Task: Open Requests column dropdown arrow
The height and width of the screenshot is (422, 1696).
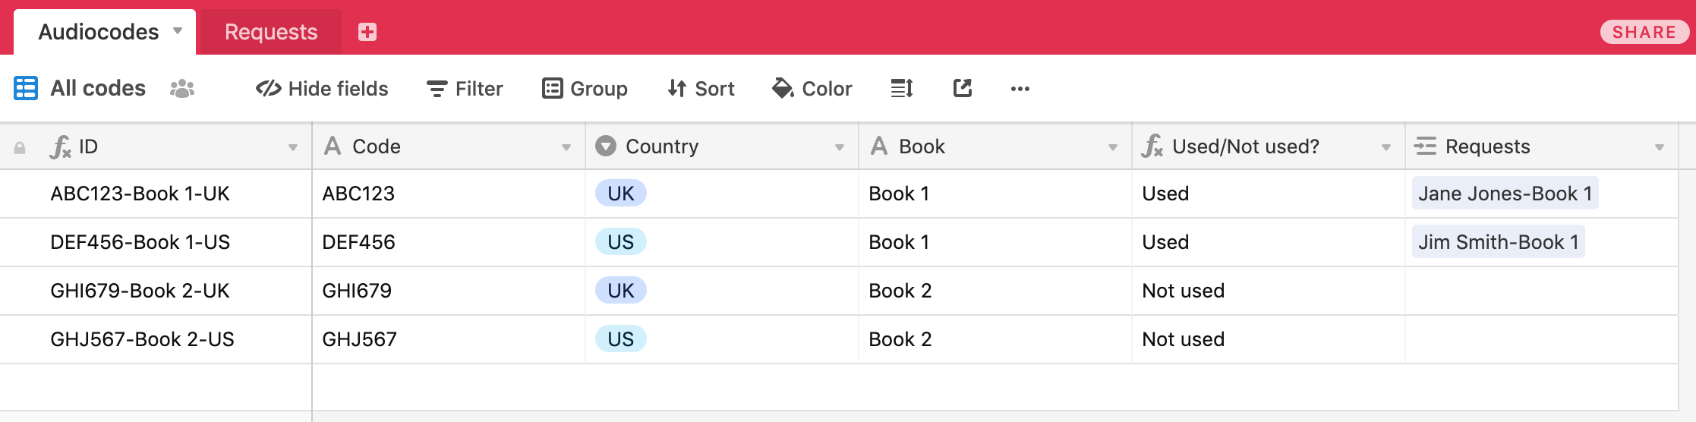Action: pyautogui.click(x=1660, y=147)
